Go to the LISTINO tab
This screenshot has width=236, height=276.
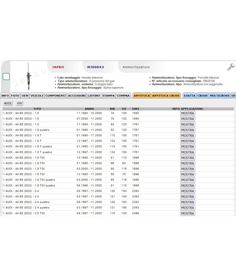tap(94, 96)
